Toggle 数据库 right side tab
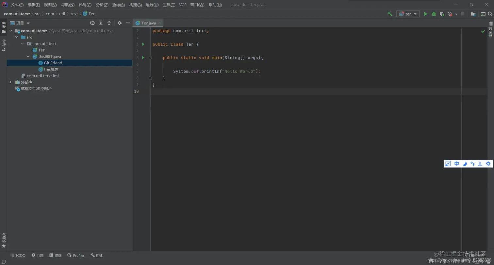494x265 pixels. [490, 29]
